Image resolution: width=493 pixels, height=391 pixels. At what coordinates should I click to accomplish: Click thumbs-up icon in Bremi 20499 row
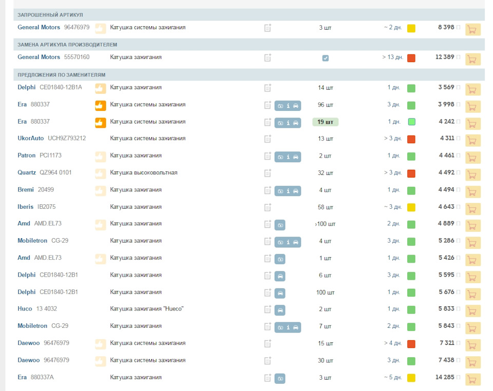click(101, 191)
